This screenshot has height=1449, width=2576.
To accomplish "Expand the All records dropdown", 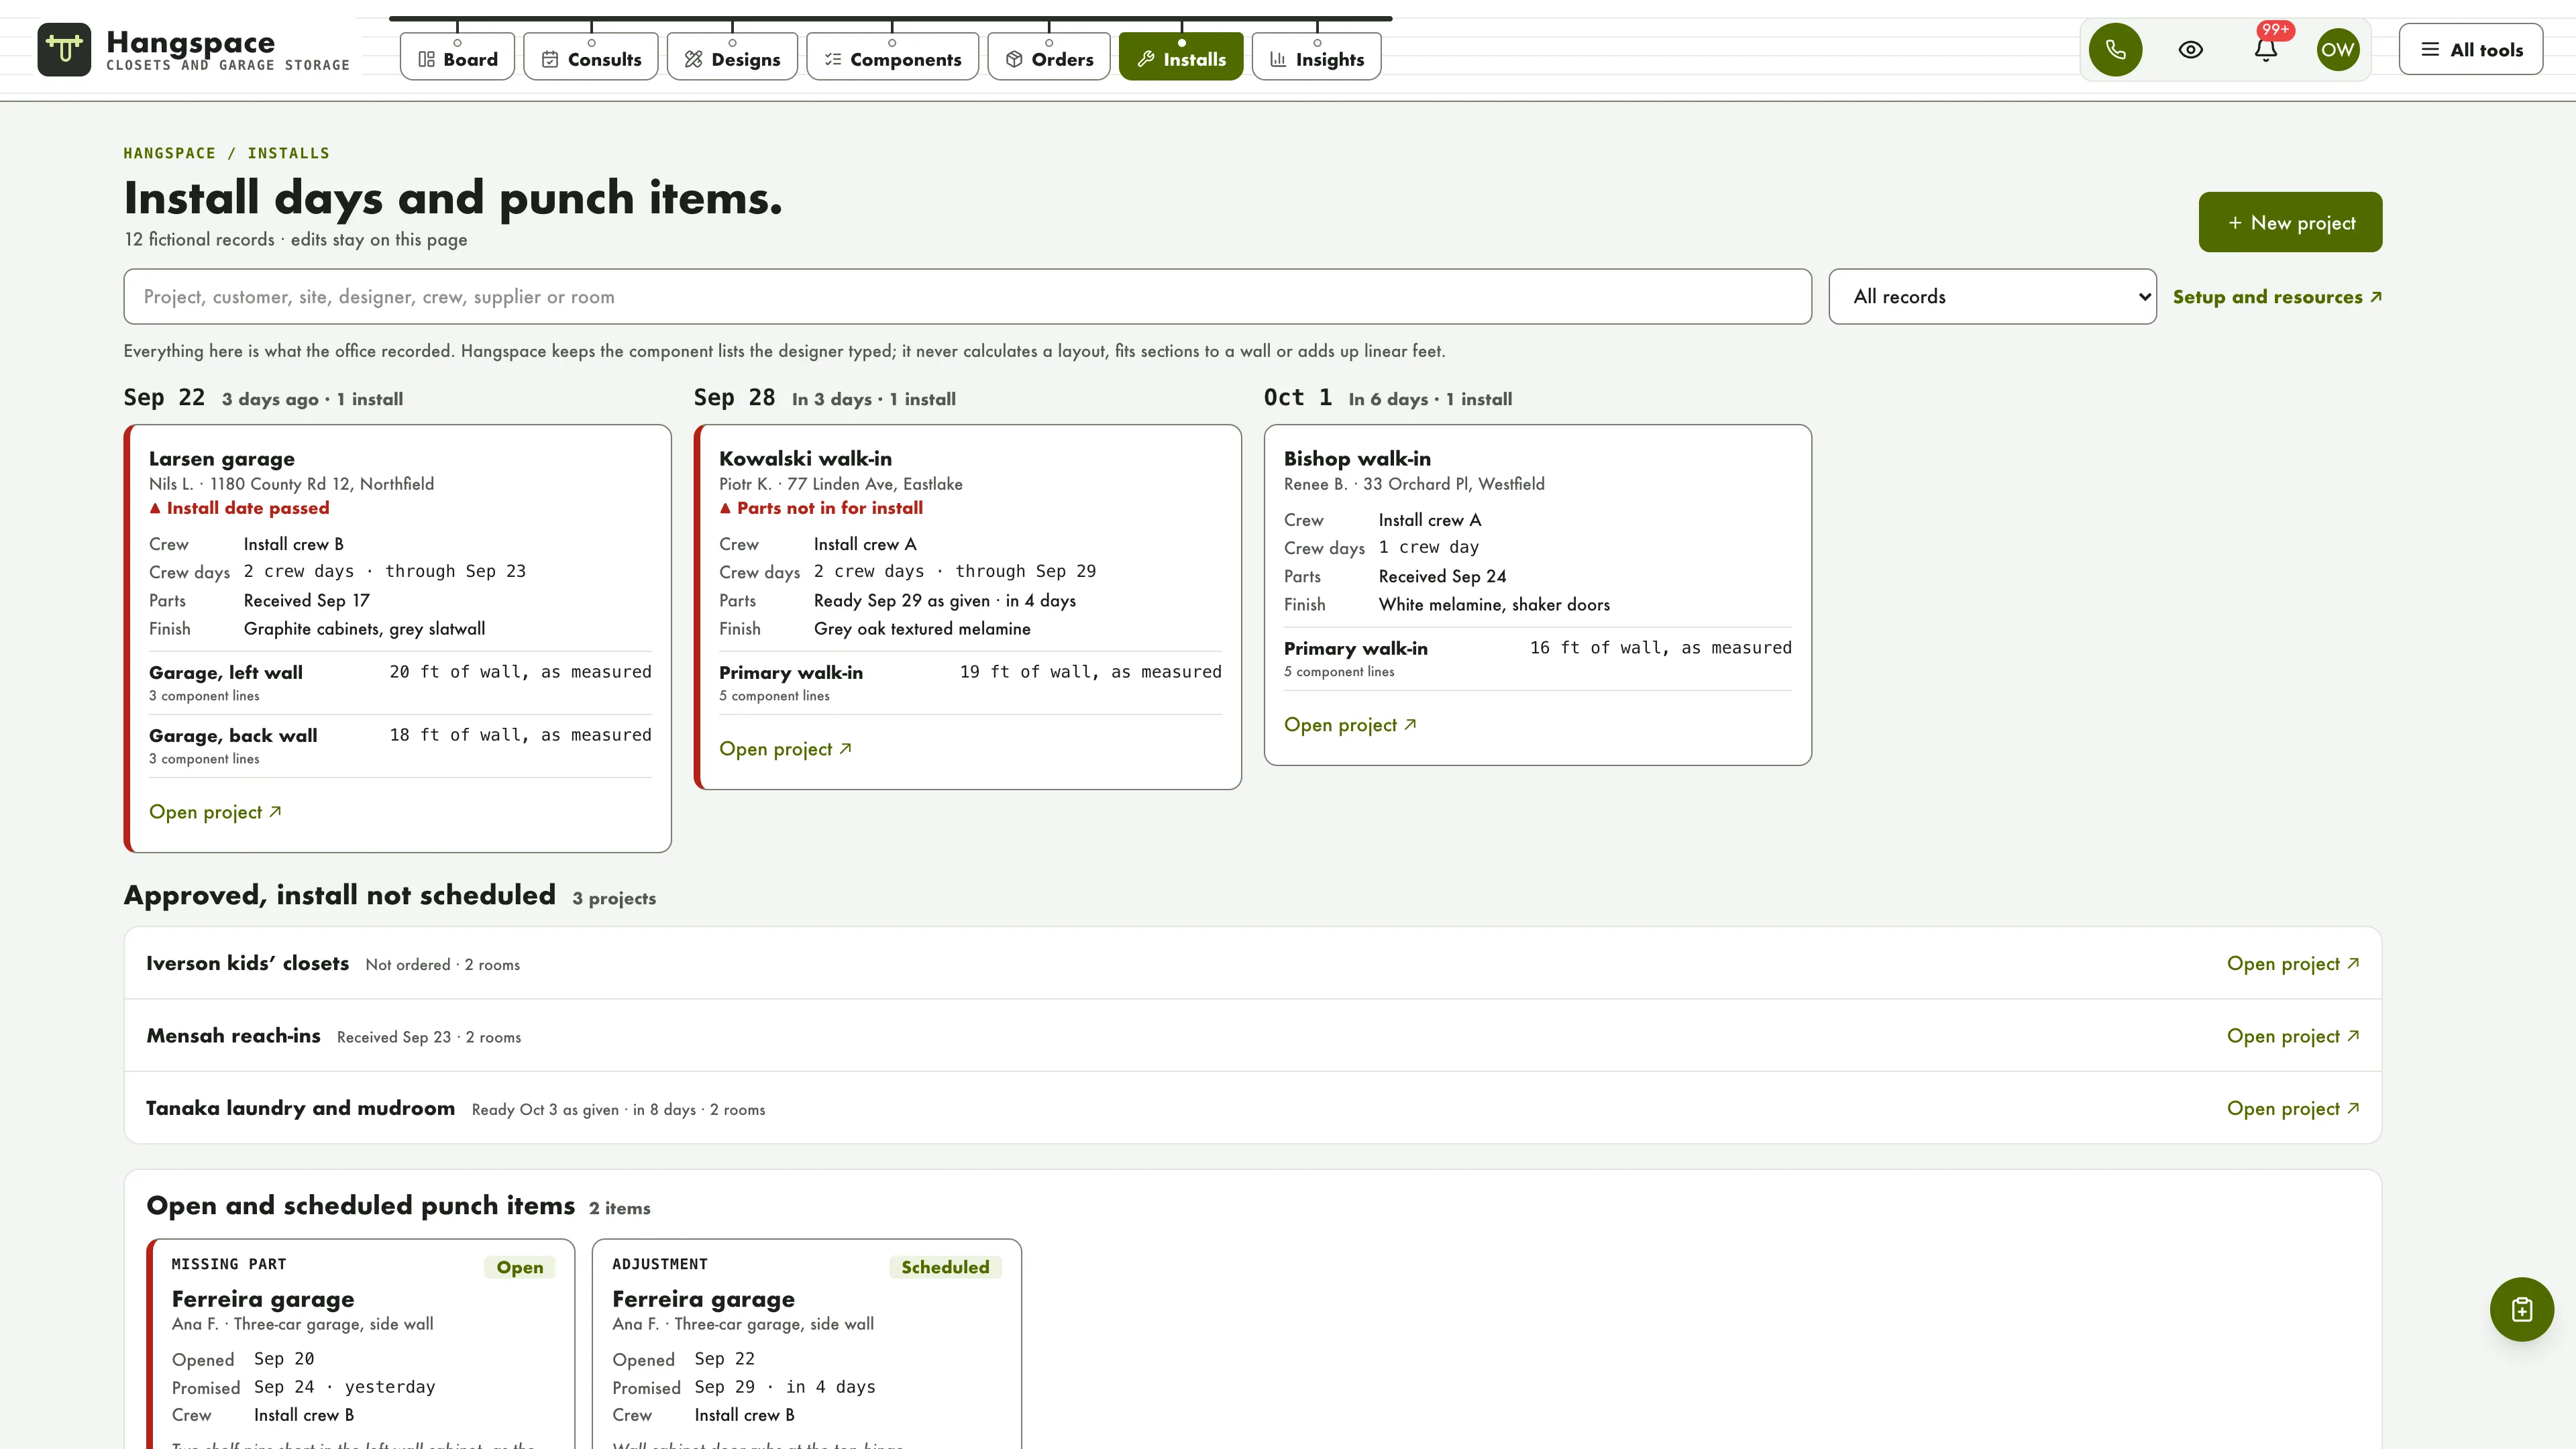I will tap(1992, 296).
